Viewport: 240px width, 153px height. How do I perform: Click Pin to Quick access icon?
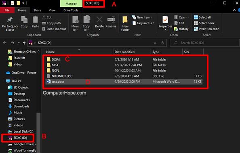pos(10,20)
